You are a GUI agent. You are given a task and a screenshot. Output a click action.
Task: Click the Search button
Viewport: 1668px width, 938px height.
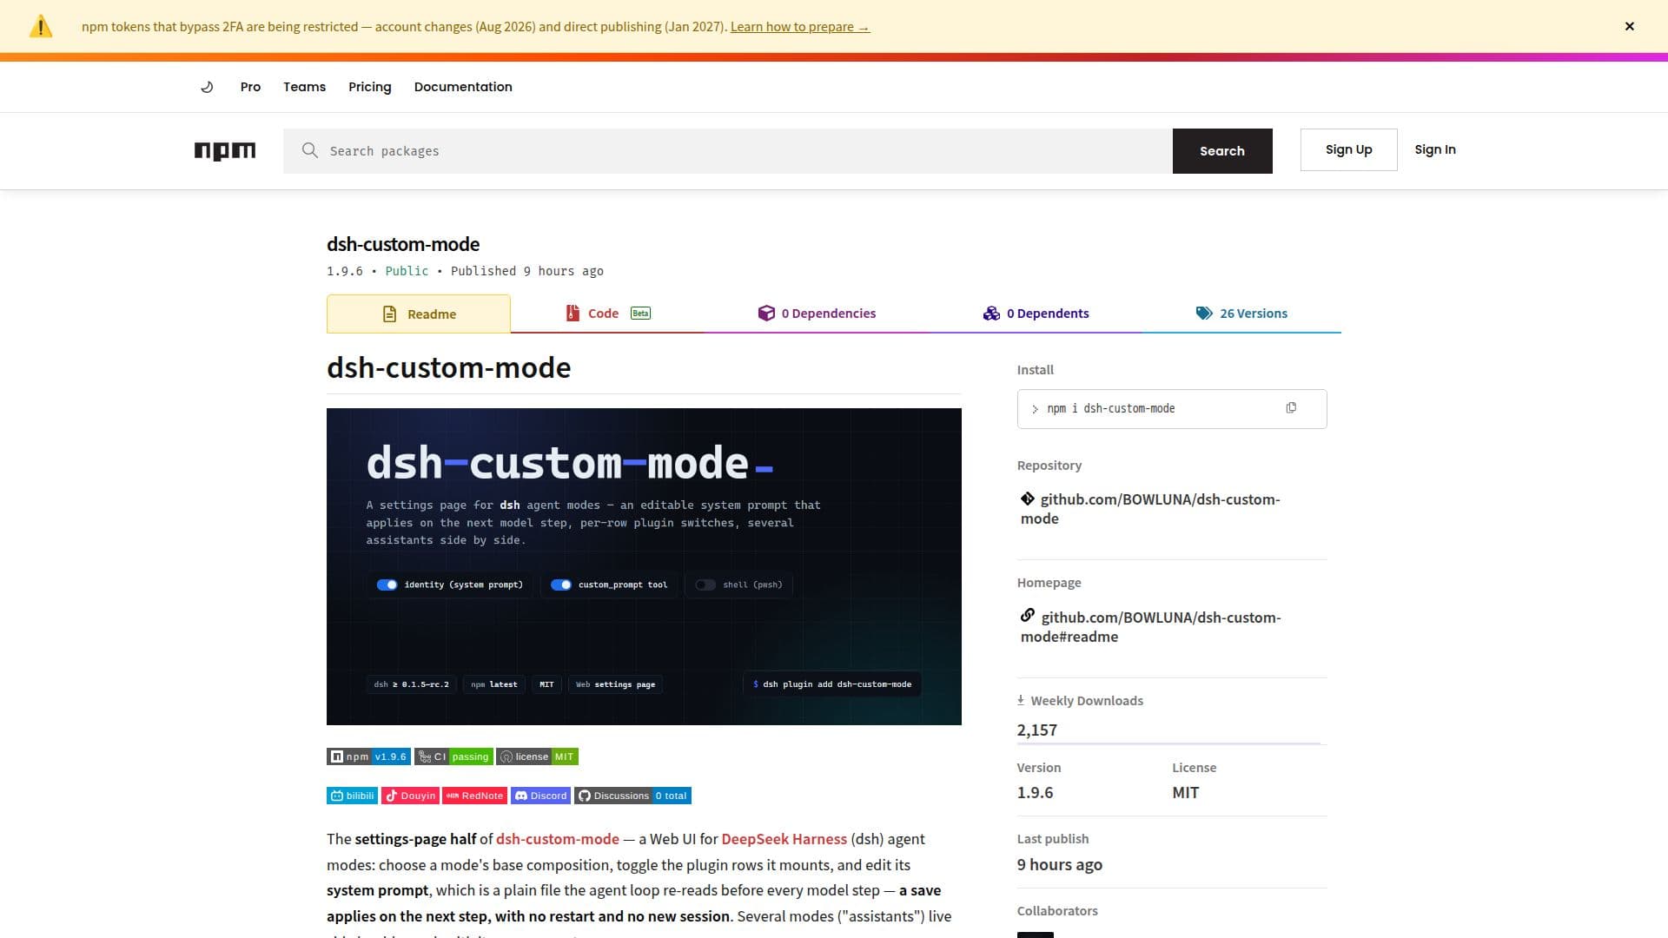click(x=1222, y=151)
